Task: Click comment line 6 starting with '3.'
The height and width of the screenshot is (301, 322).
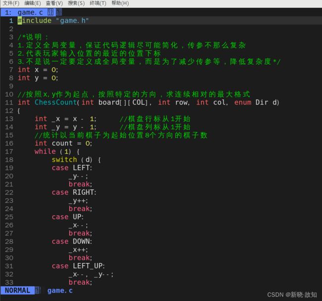Action: click(x=149, y=61)
